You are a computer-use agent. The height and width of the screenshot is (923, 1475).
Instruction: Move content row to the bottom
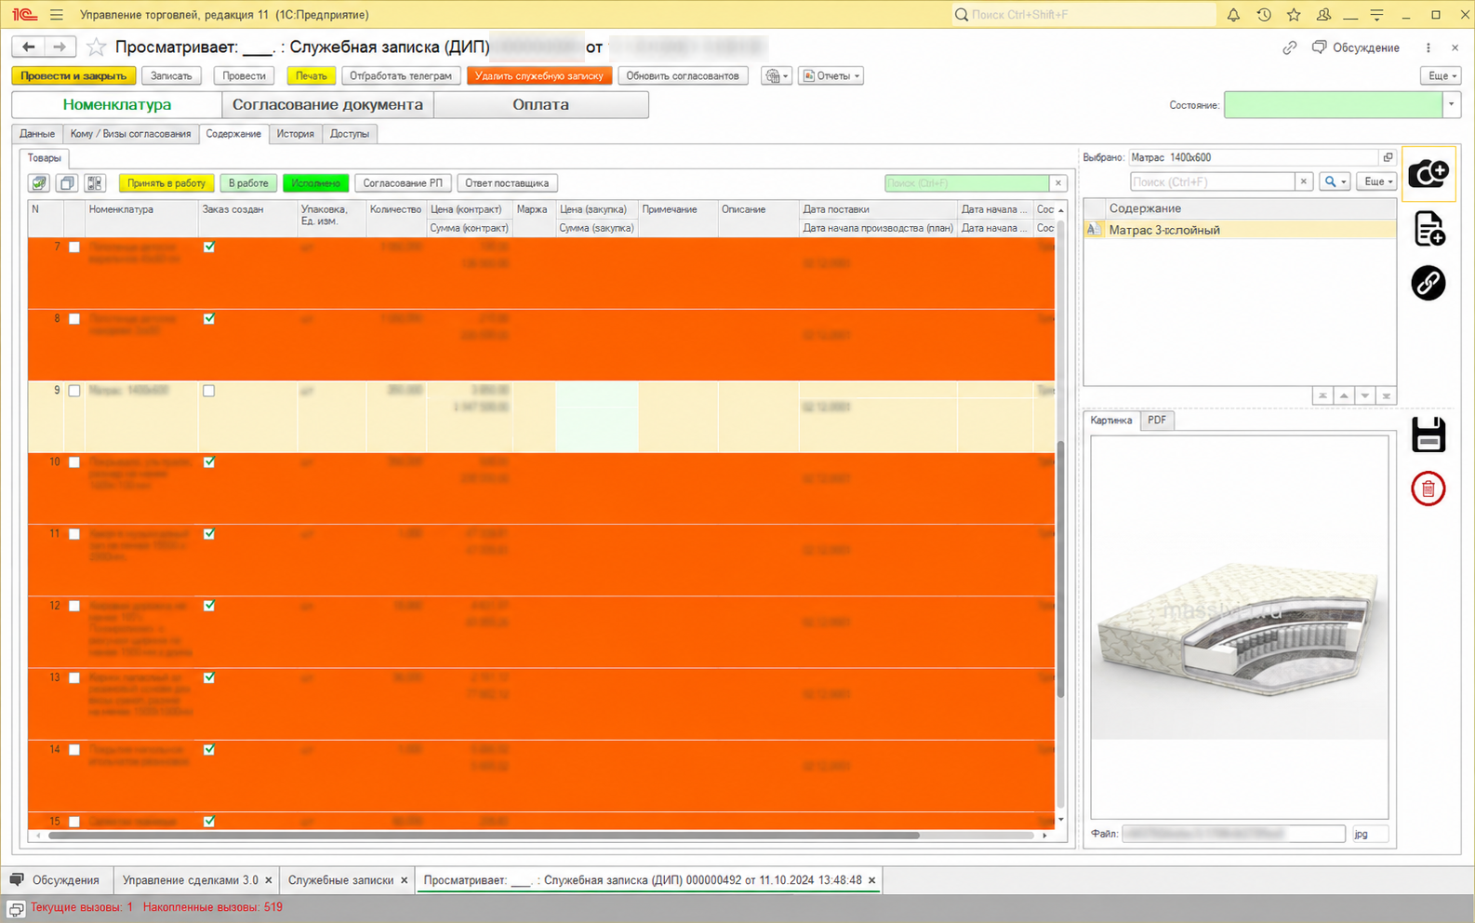click(1387, 396)
